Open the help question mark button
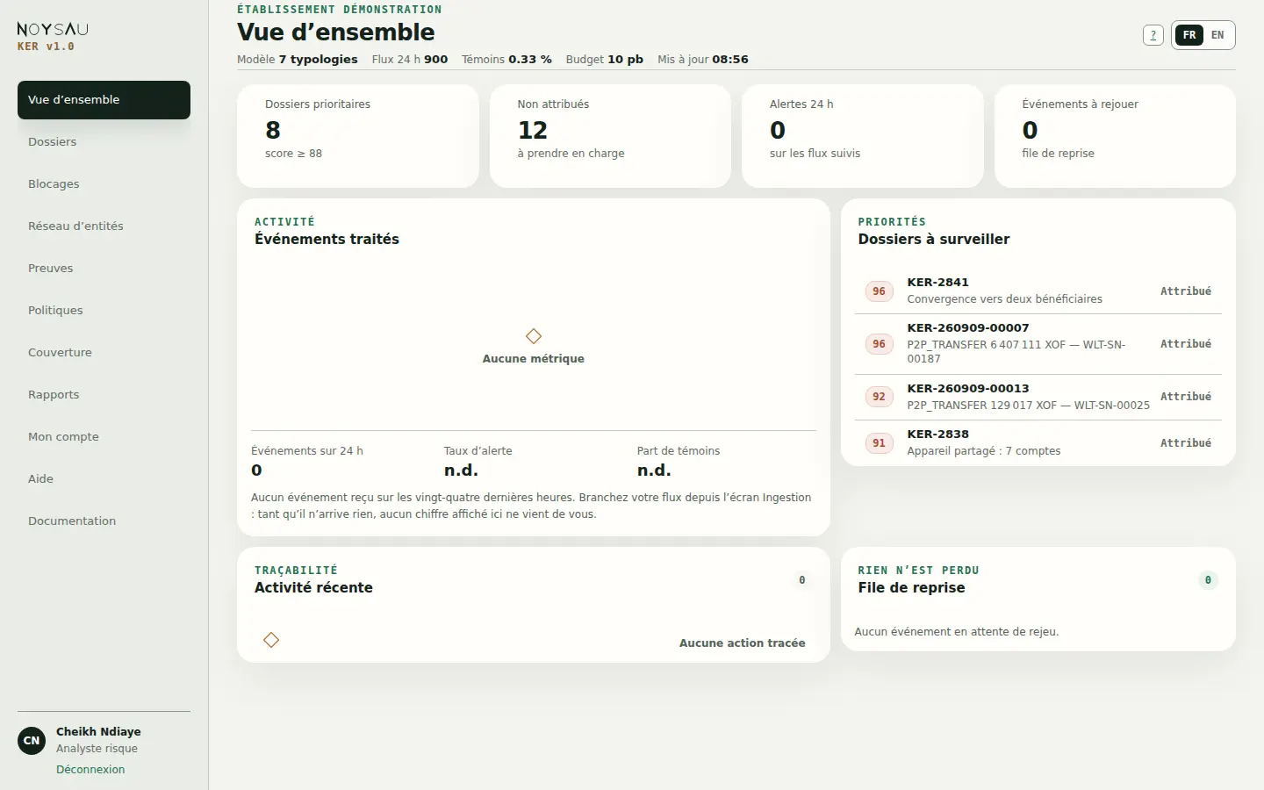The height and width of the screenshot is (790, 1264). [x=1153, y=35]
